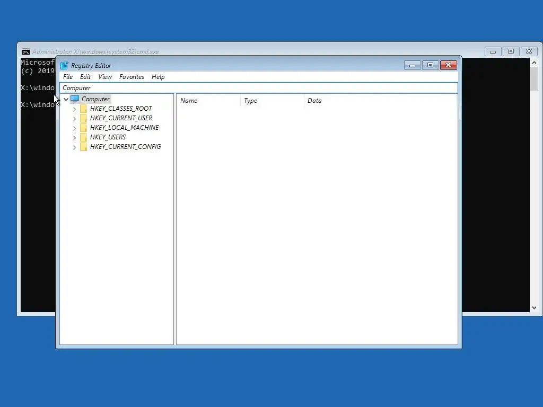The height and width of the screenshot is (407, 543).
Task: Collapse the Computer tree node
Action: [x=66, y=99]
